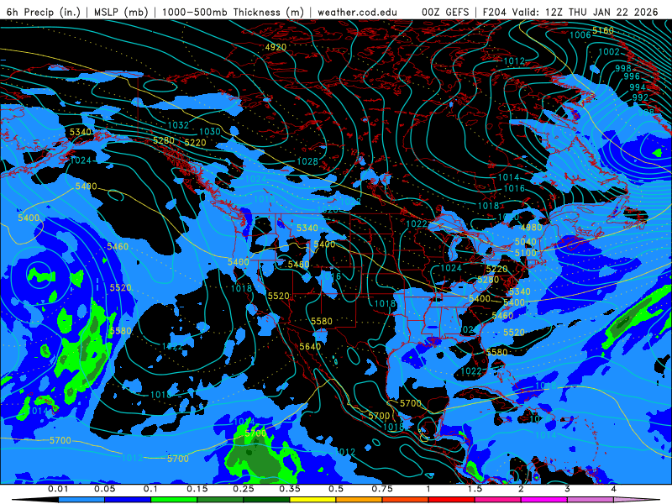Select the dark green 0.25–0.35 legend swatch
Viewport: 672px width, 504px height.
(266, 500)
